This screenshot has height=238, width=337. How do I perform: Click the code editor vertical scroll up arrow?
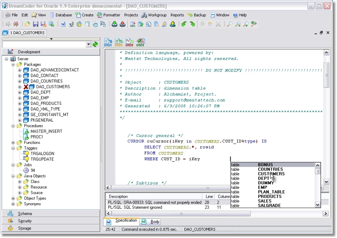[327, 52]
